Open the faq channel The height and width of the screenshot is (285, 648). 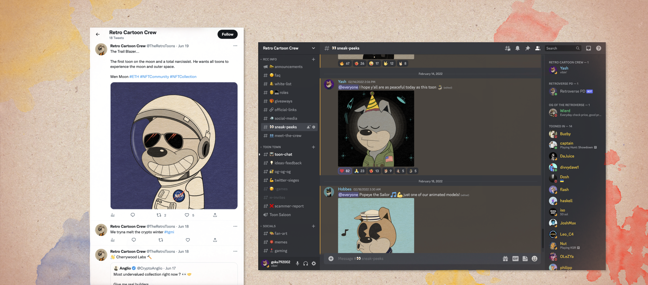[289, 75]
